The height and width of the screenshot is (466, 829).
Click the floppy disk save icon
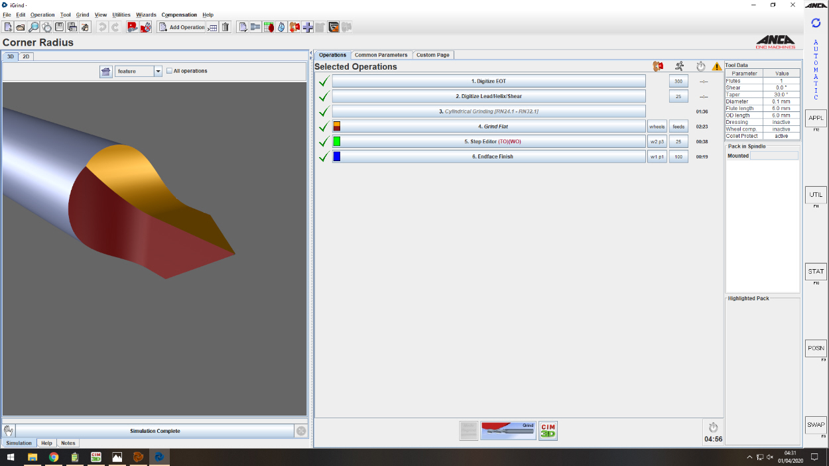[x=59, y=27]
